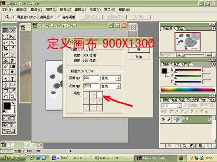Select the Hand tool
The width and height of the screenshot is (217, 162).
(6, 97)
